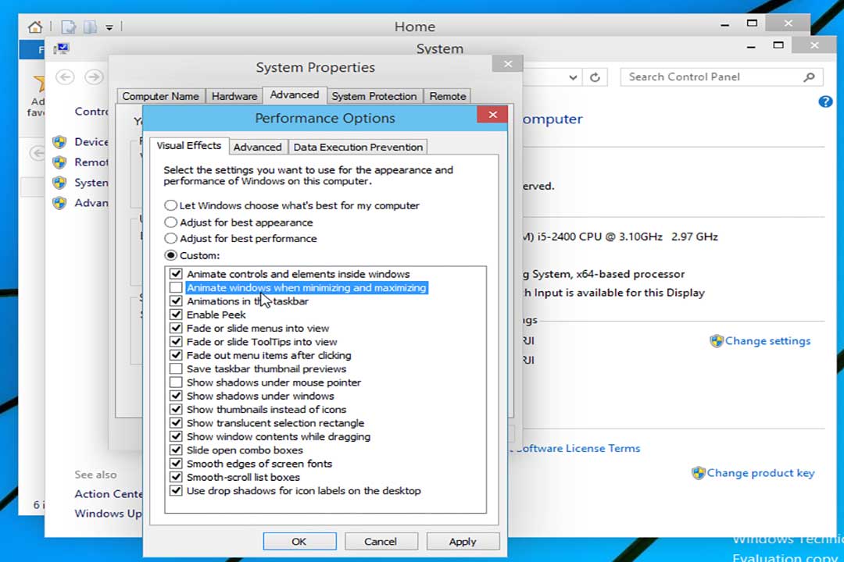Switch to Remote tab in System Properties
The height and width of the screenshot is (562, 844).
coord(448,96)
